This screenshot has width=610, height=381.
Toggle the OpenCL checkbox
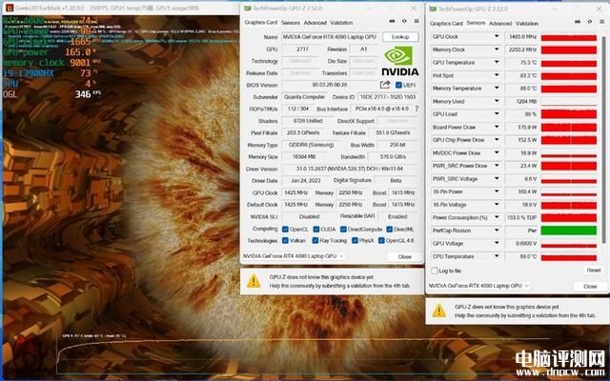(x=285, y=229)
